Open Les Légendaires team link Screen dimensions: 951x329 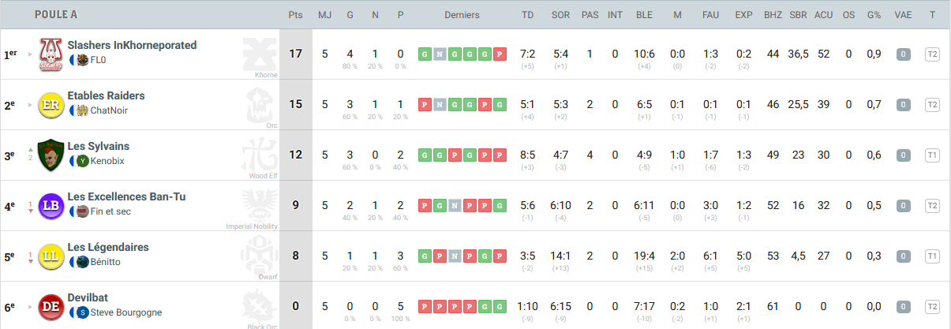108,247
